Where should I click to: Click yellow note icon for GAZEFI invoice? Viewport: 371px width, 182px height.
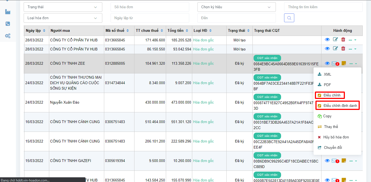point(344,161)
